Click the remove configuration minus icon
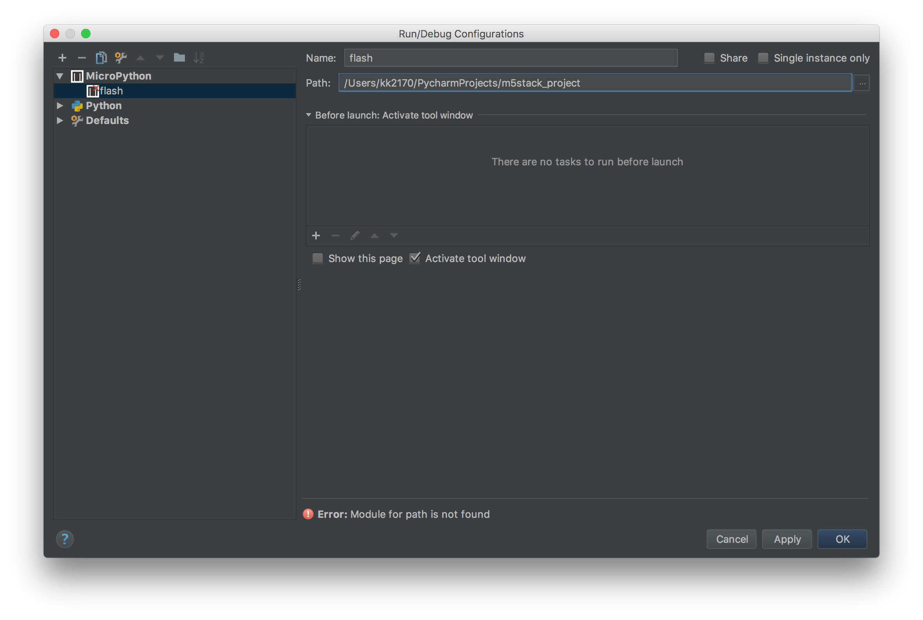This screenshot has width=923, height=620. point(82,58)
